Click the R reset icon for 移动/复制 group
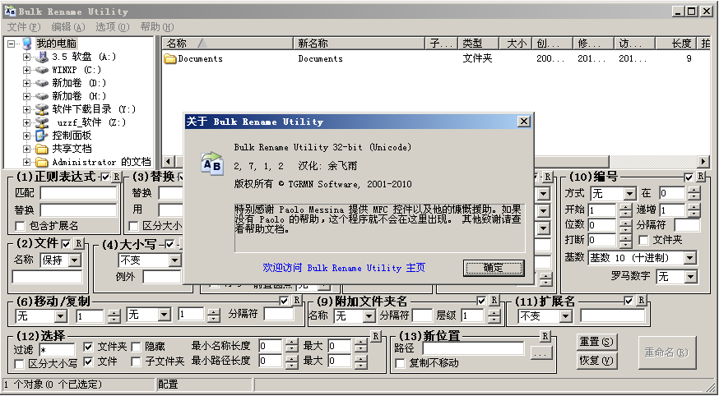The width and height of the screenshot is (719, 396). point(297,301)
